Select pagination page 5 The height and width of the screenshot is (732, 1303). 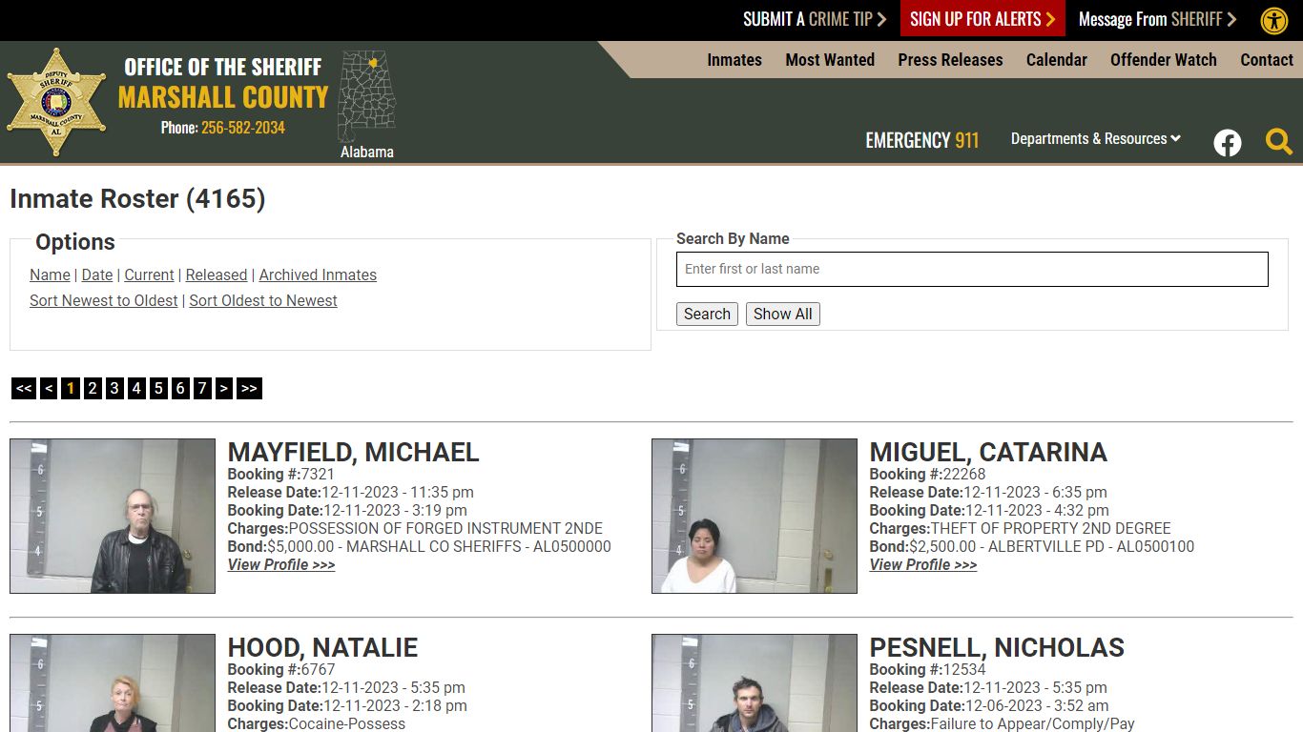click(x=158, y=388)
